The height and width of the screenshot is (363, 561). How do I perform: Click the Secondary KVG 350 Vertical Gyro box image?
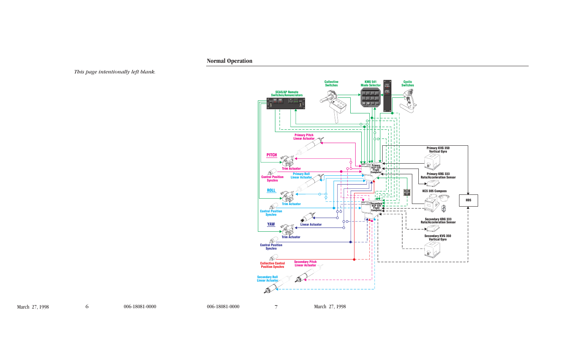point(432,250)
